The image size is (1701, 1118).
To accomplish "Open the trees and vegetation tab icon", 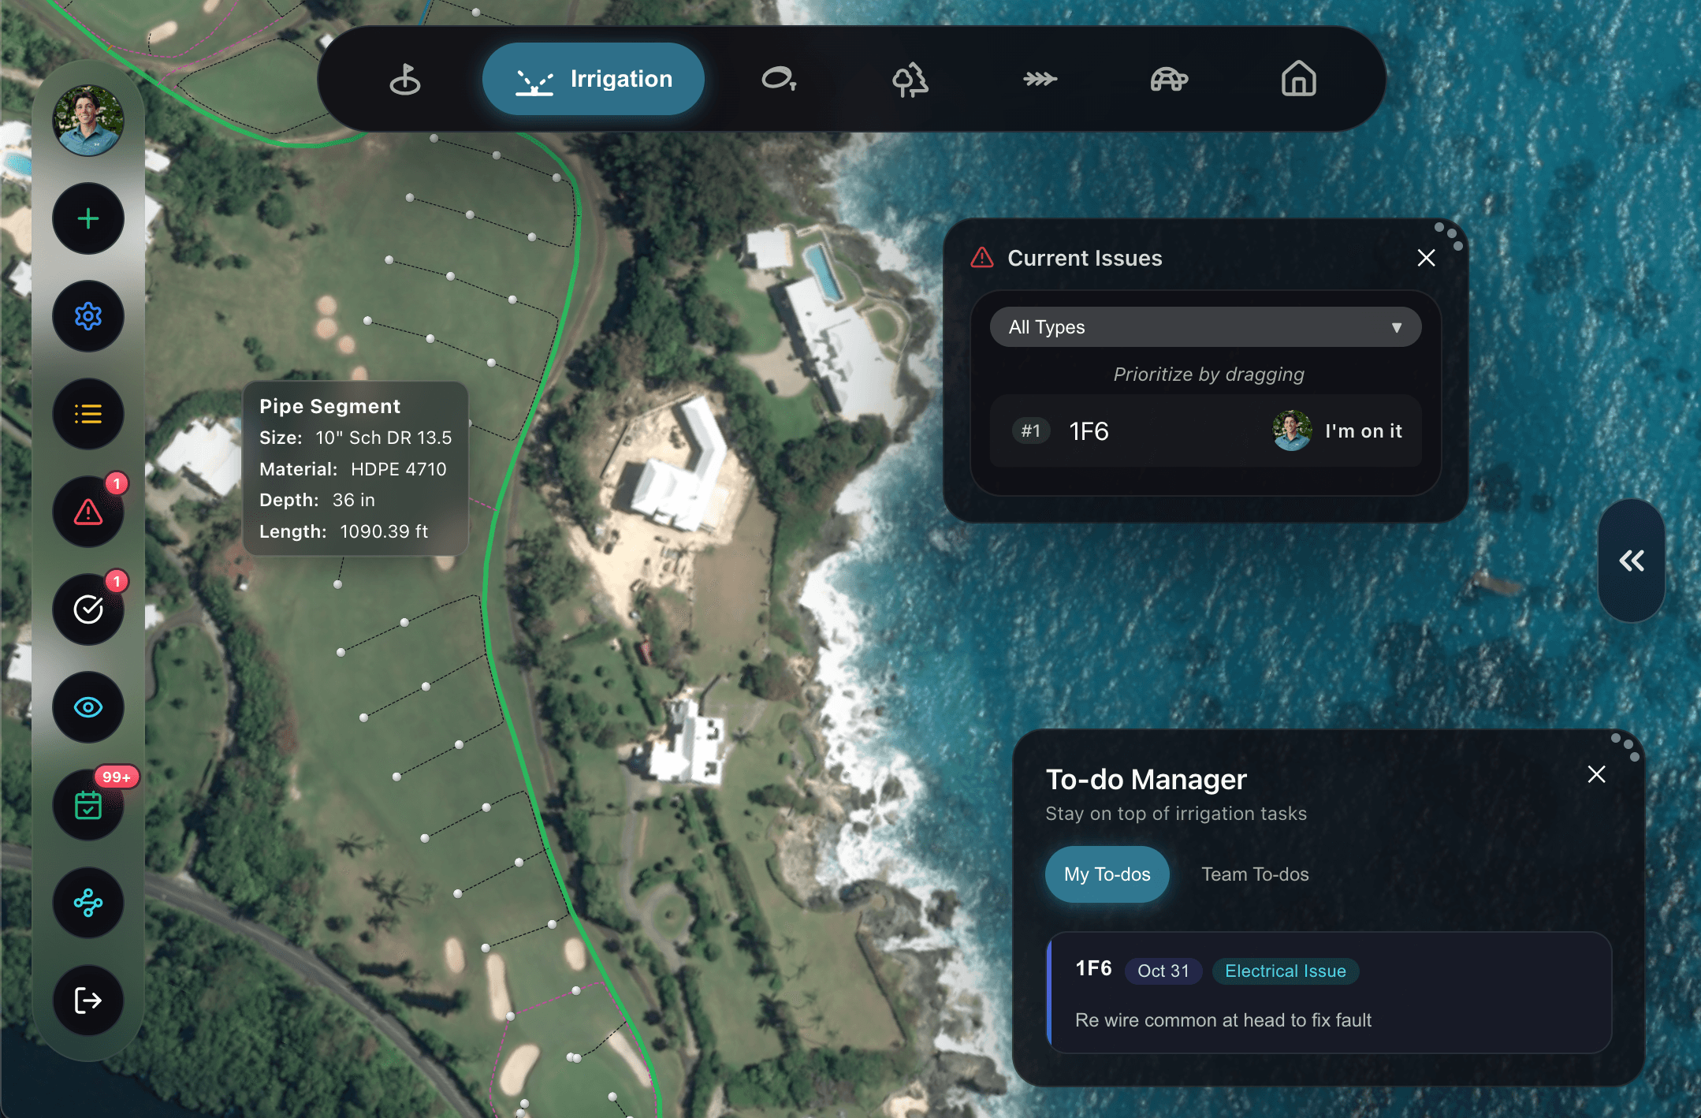I will click(910, 79).
